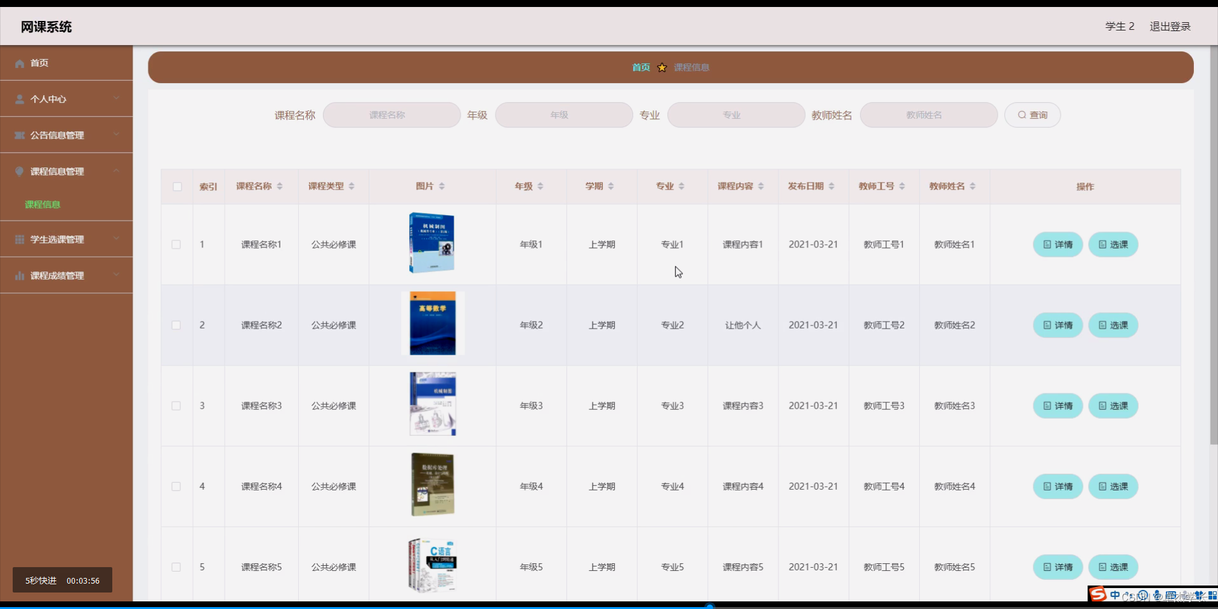
Task: Sort by 年级 column arrows
Action: coord(540,187)
